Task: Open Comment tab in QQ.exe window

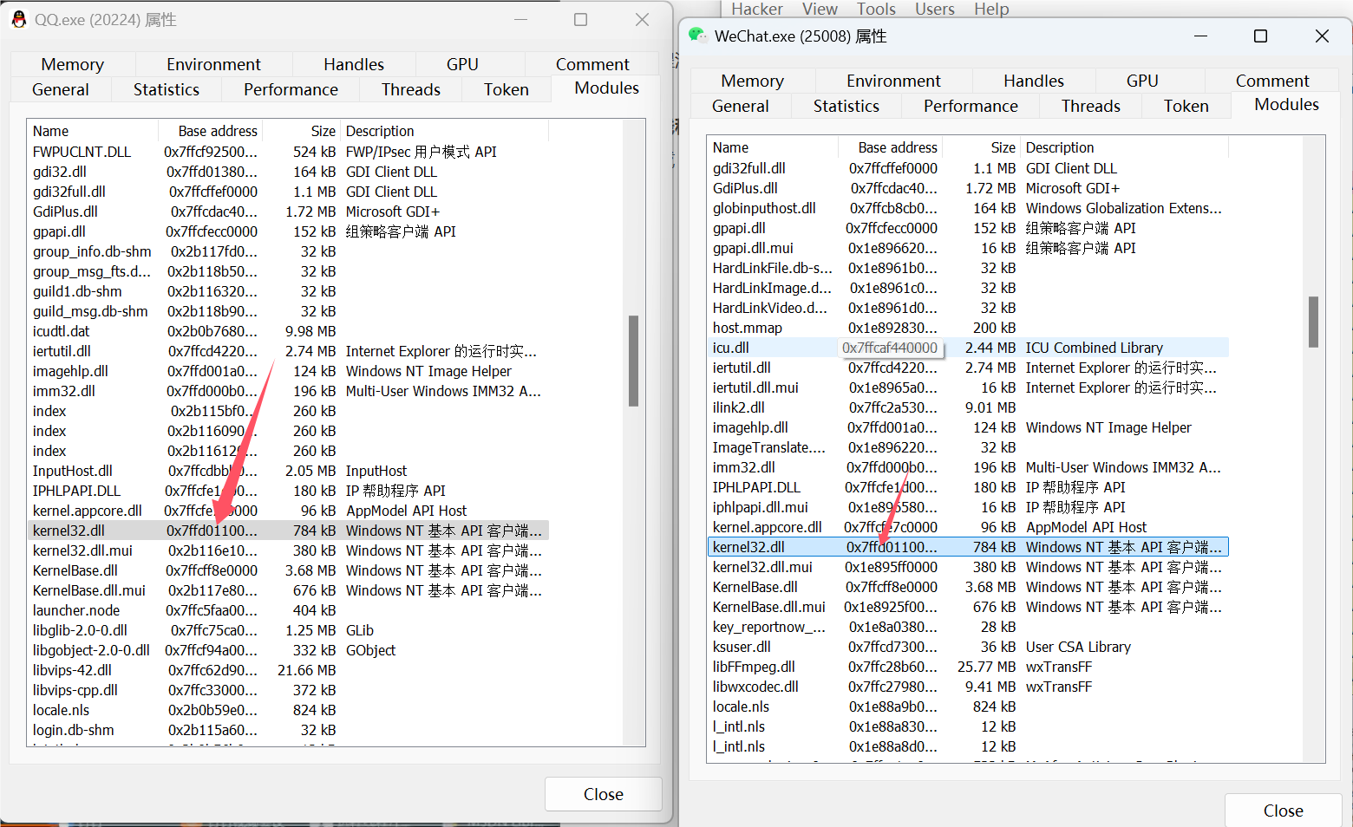Action: [x=592, y=64]
